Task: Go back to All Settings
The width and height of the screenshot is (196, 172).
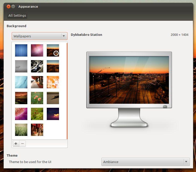Action: pos(17,15)
